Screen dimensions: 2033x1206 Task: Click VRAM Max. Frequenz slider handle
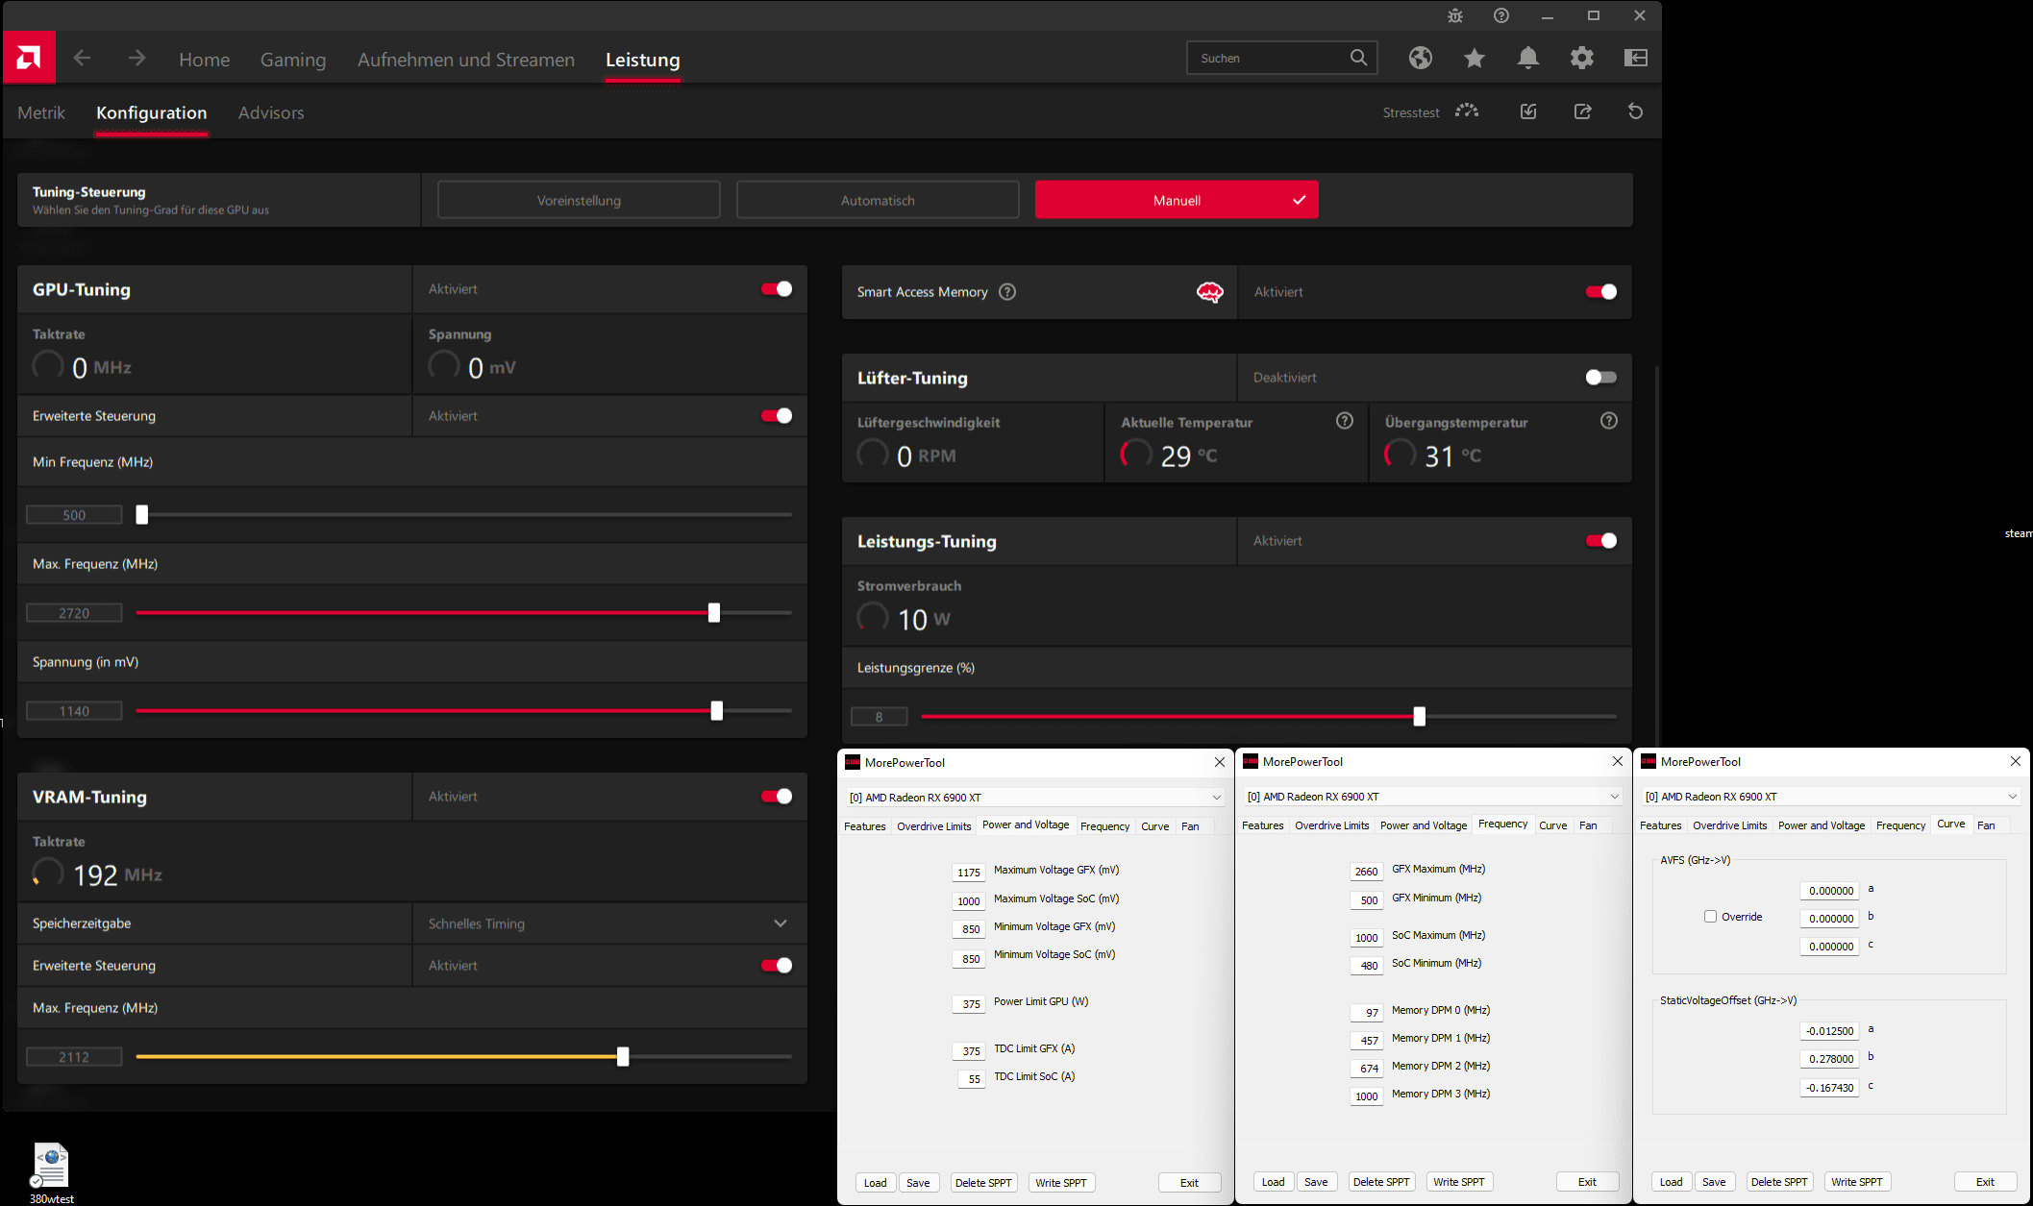pyautogui.click(x=623, y=1057)
